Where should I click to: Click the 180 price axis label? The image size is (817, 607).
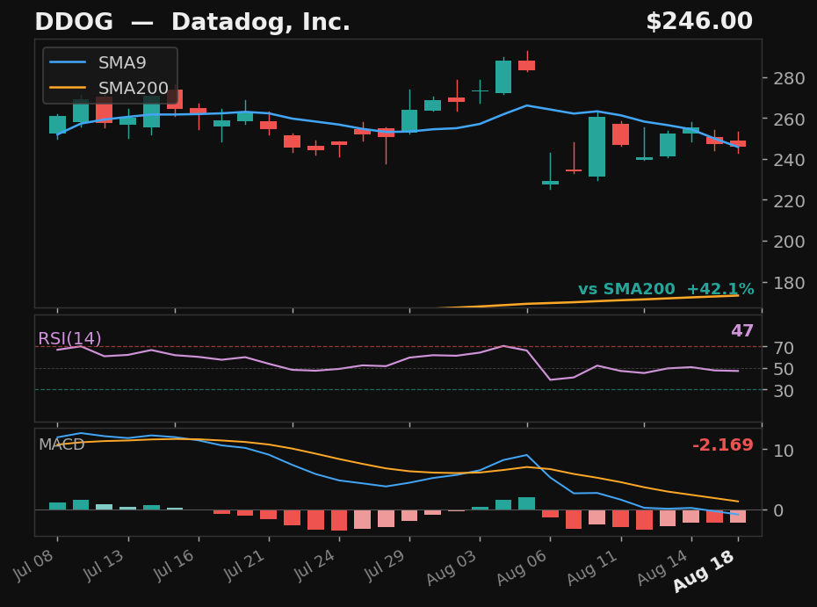789,283
